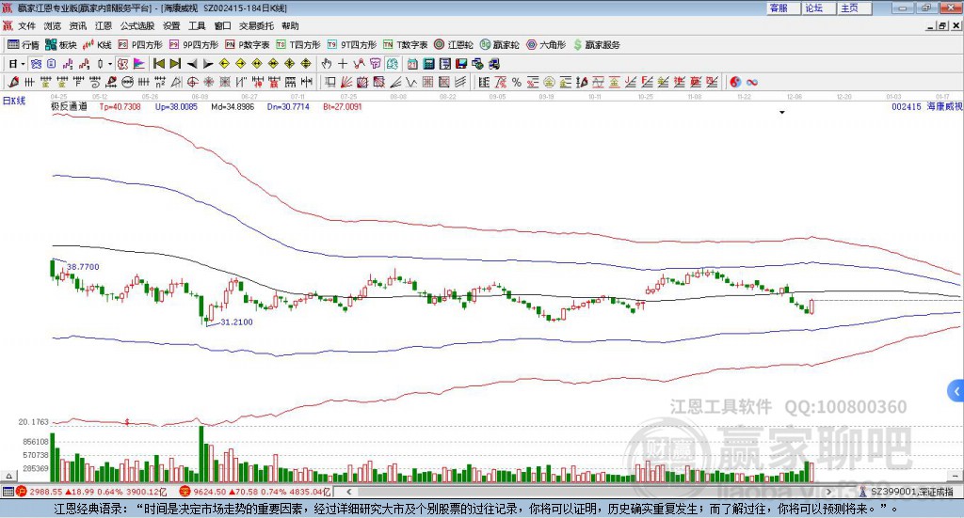Screen dimensions: 964x518
Task: Select the circle target cycle tool
Action: [x=192, y=82]
